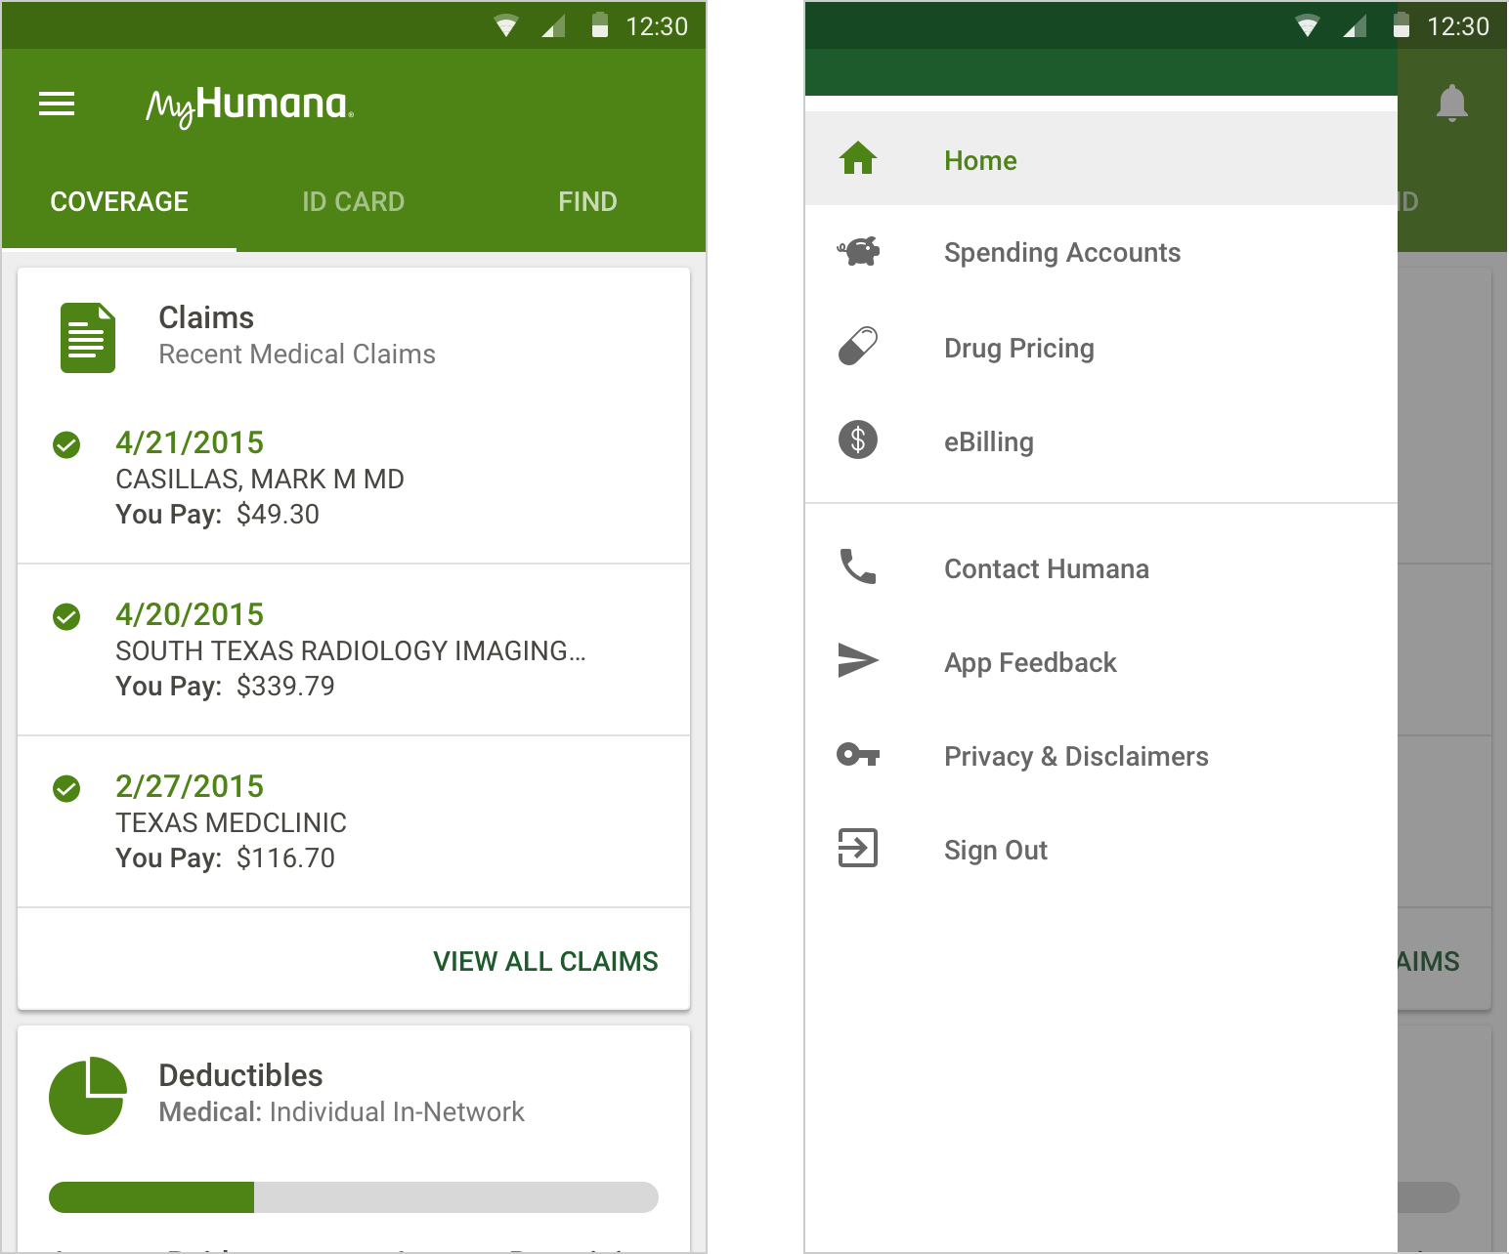Screen dimensions: 1509x1254
Task: Tap checkmark icon for 2/27/2015 claim
Action: [66, 788]
